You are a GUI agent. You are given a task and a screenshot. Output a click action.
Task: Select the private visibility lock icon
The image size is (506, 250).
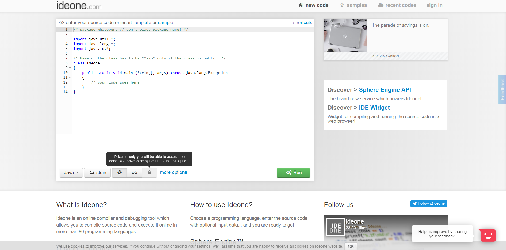pos(149,173)
